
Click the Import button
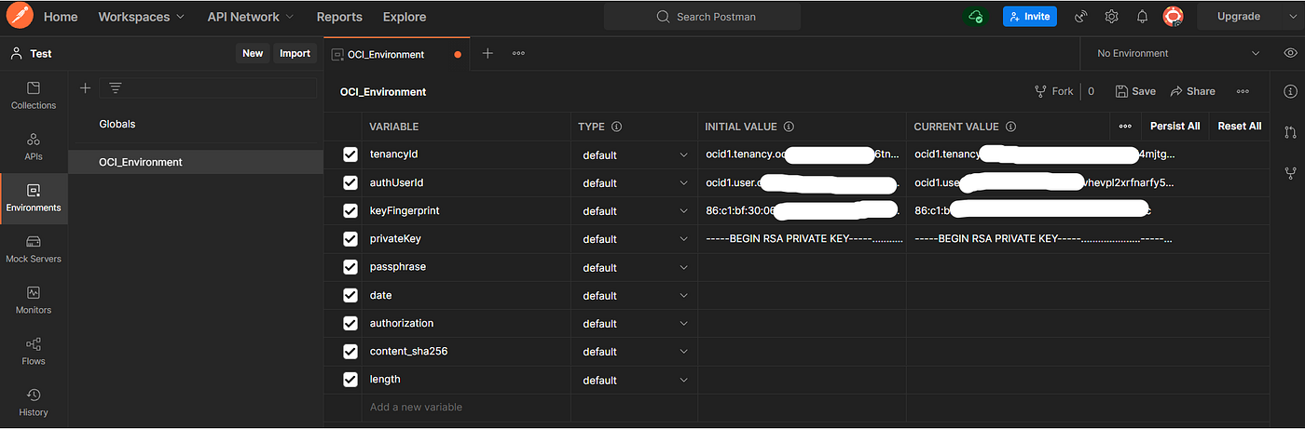tap(295, 53)
